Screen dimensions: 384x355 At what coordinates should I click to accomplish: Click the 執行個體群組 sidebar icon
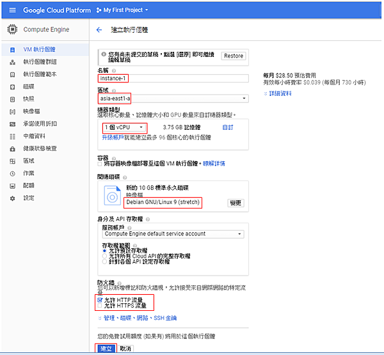[12, 62]
